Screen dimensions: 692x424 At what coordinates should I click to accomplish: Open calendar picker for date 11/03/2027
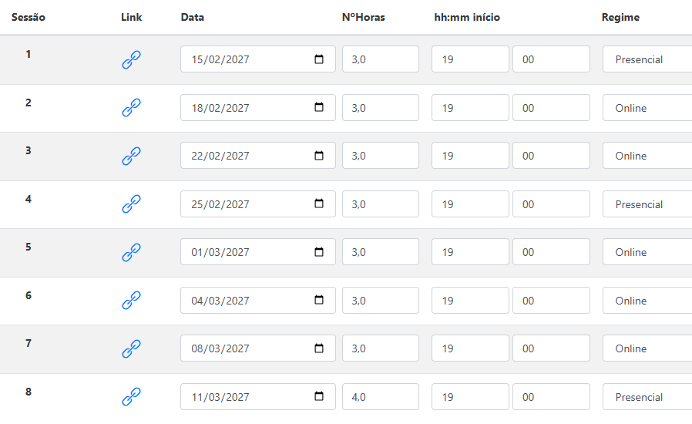pos(318,396)
